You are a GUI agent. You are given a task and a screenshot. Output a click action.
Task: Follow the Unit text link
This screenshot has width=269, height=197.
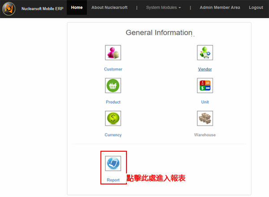tap(205, 102)
